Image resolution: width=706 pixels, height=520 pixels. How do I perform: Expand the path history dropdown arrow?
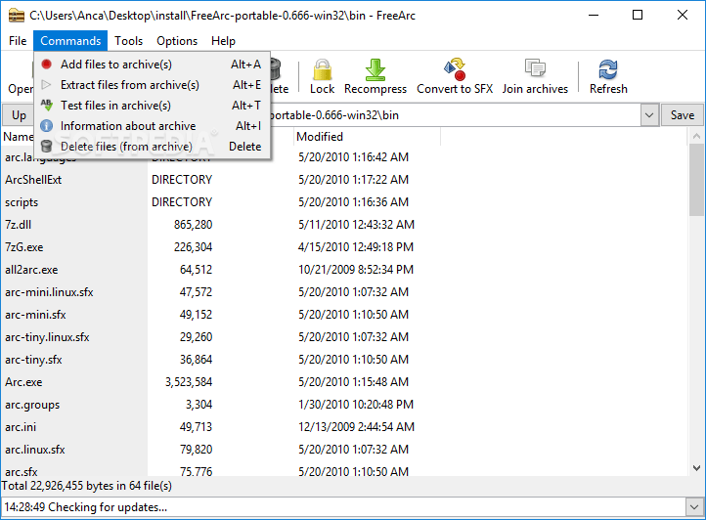pyautogui.click(x=649, y=115)
